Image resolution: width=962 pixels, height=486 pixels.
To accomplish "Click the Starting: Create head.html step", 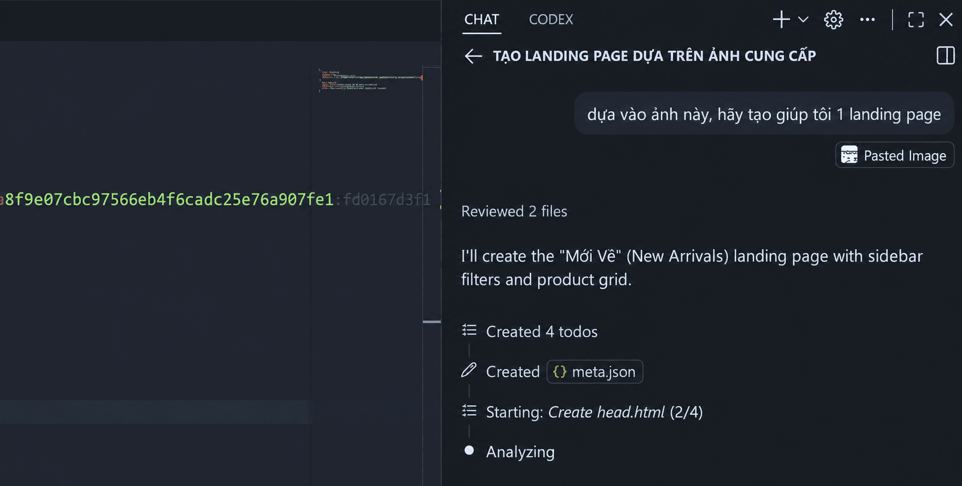I will tap(594, 412).
